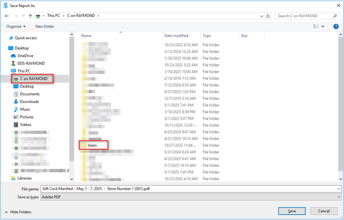Select the Users folder
Screen dimensions: 344x220
point(93,145)
